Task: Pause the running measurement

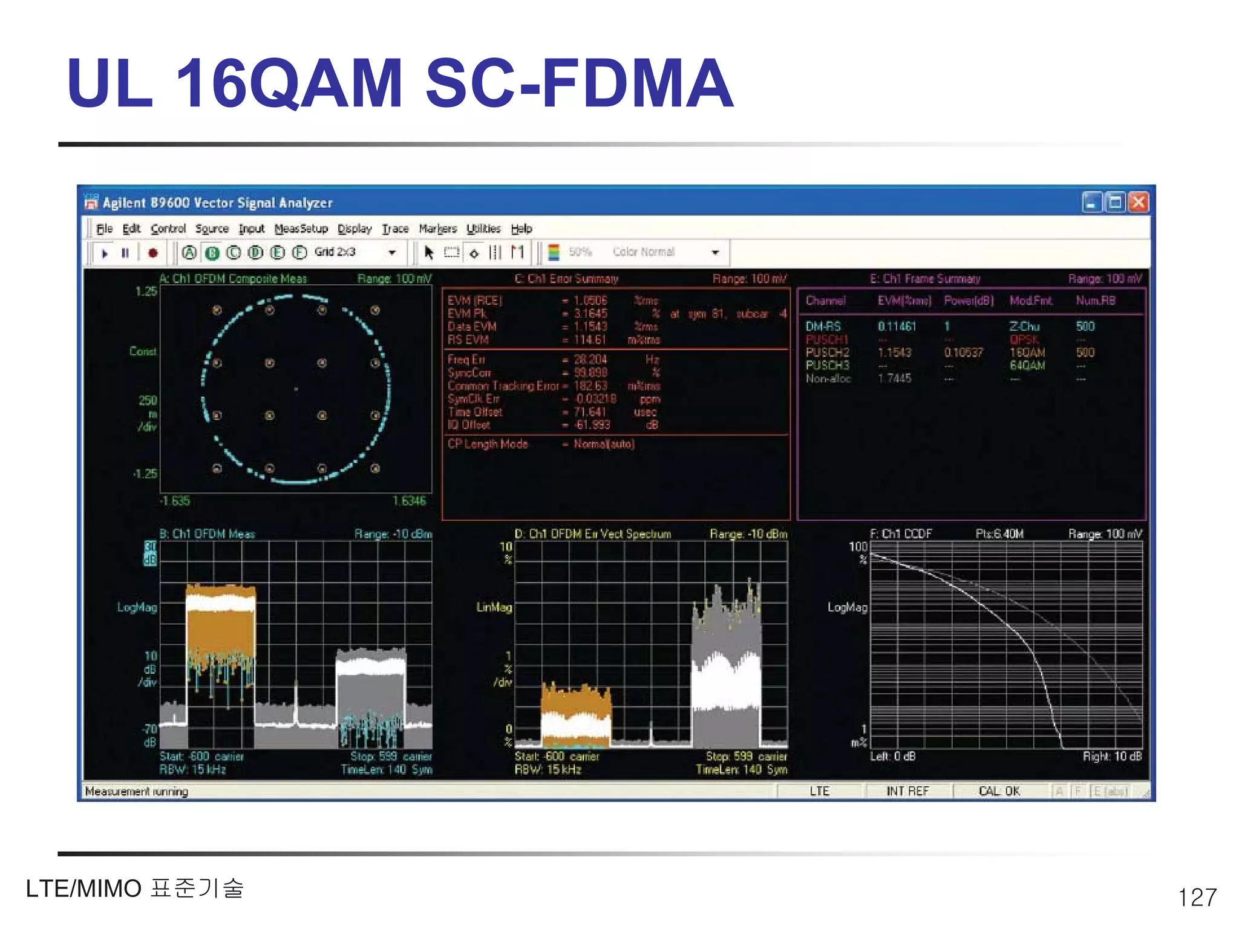Action: pos(125,253)
